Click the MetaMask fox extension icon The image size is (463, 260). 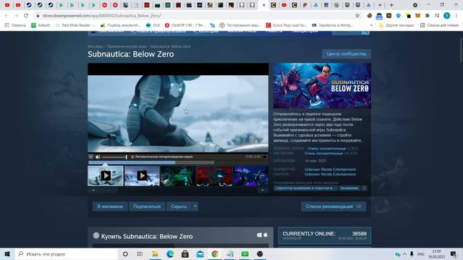pos(417,16)
